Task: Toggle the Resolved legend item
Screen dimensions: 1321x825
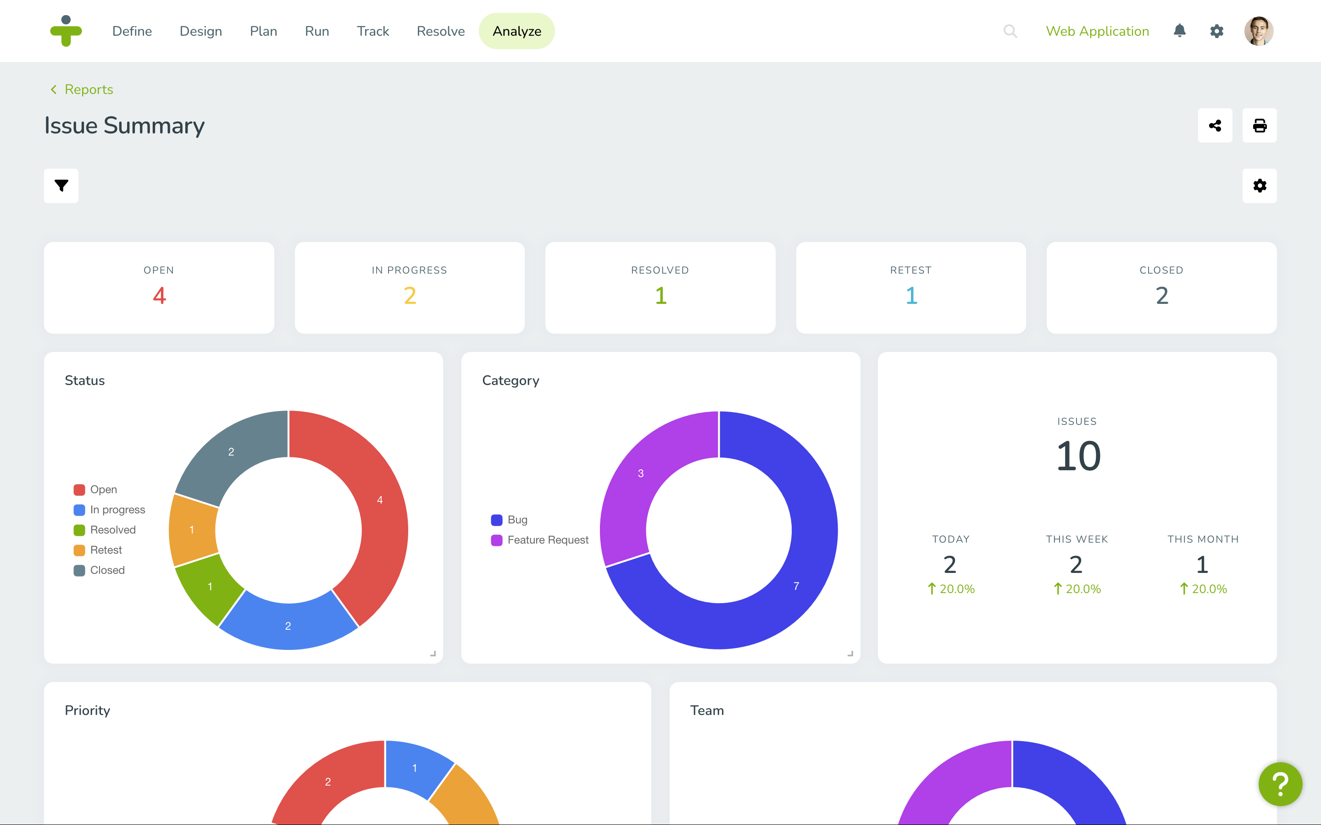Action: (x=105, y=530)
